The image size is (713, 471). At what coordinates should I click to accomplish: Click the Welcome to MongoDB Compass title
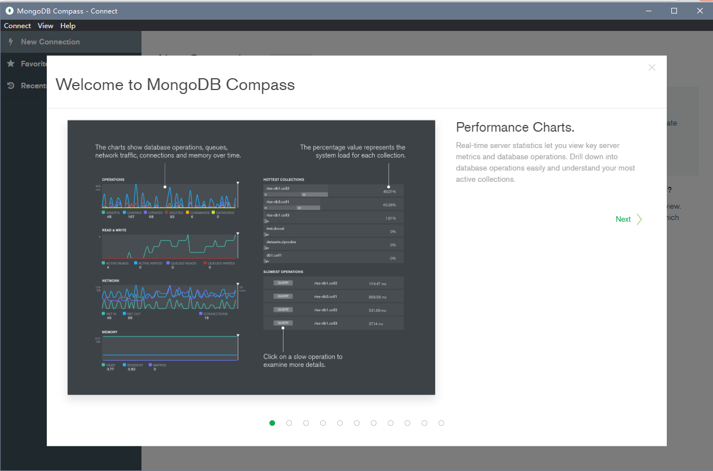pos(175,84)
